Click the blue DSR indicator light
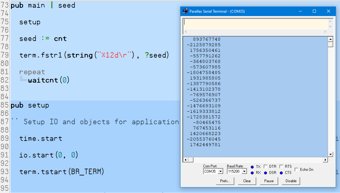The image size is (340, 193). (266, 173)
